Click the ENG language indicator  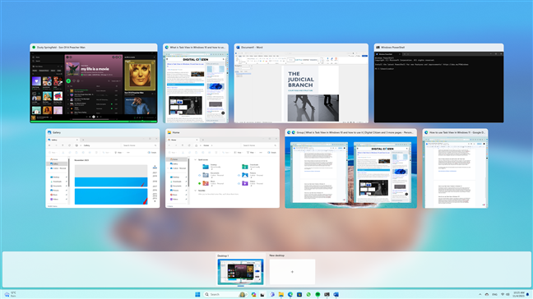tap(494, 294)
